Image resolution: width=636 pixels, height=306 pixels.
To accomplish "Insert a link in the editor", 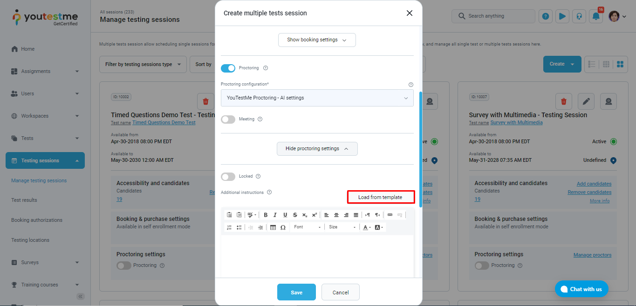I will 390,215.
